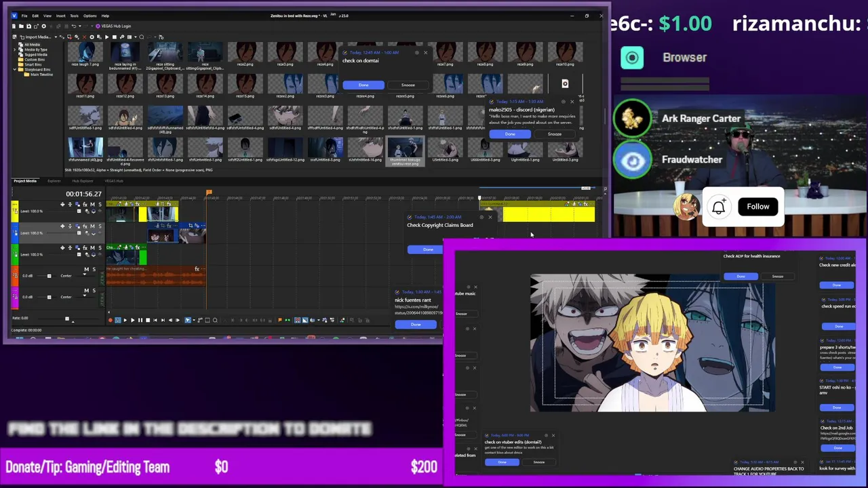Click the Media FX icon in media toolbar

(99, 37)
